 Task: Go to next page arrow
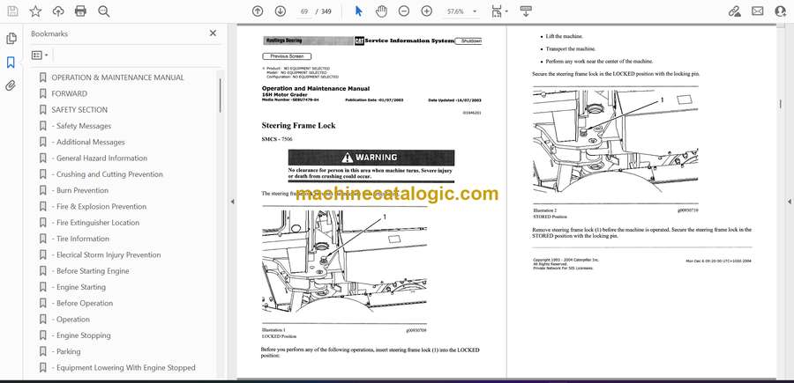click(281, 11)
